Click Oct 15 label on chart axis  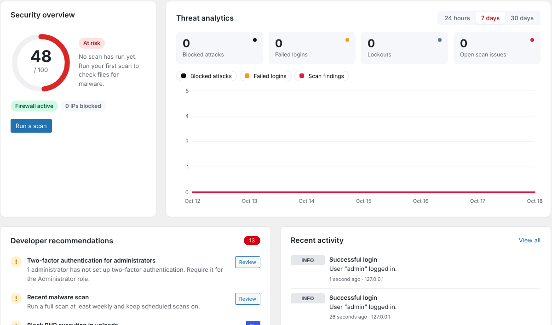[x=363, y=201]
